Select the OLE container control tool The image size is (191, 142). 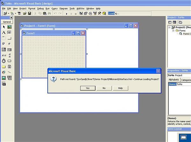(4, 84)
